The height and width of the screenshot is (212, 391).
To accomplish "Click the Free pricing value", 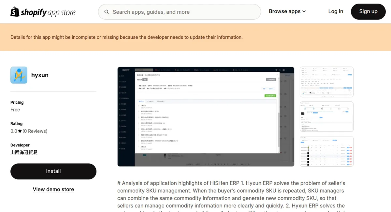I will [x=15, y=110].
